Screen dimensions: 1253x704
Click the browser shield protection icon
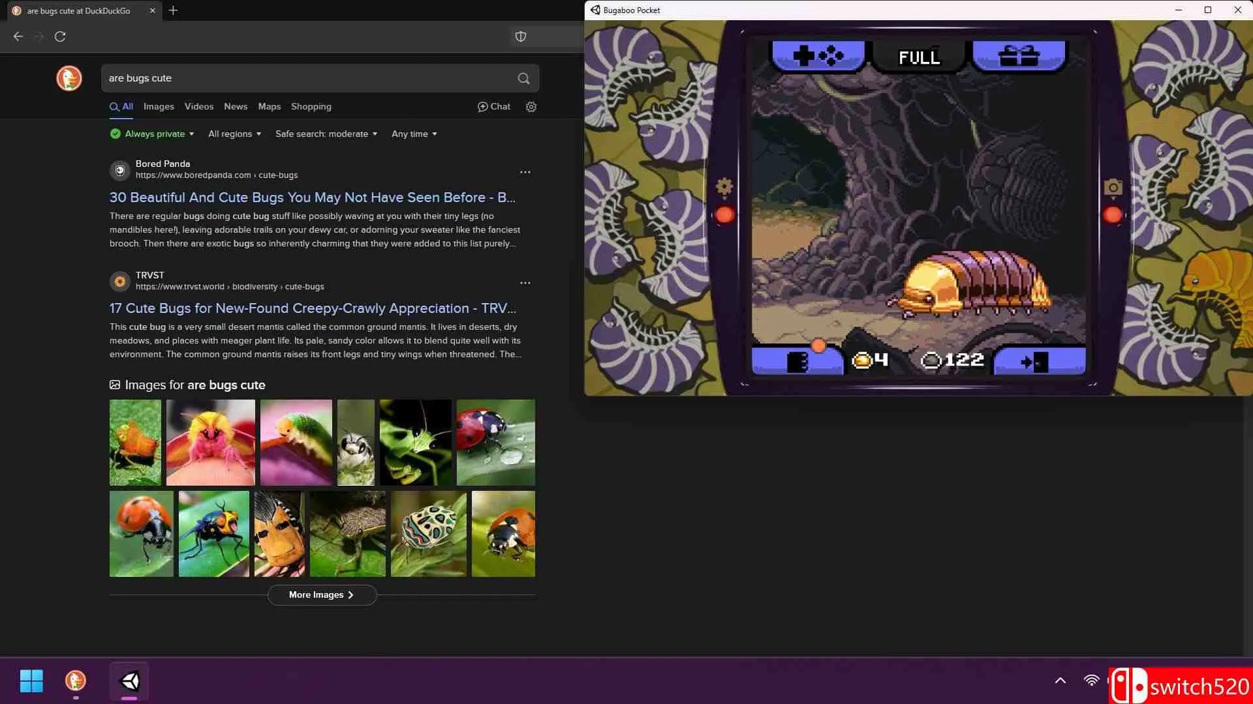point(521,37)
